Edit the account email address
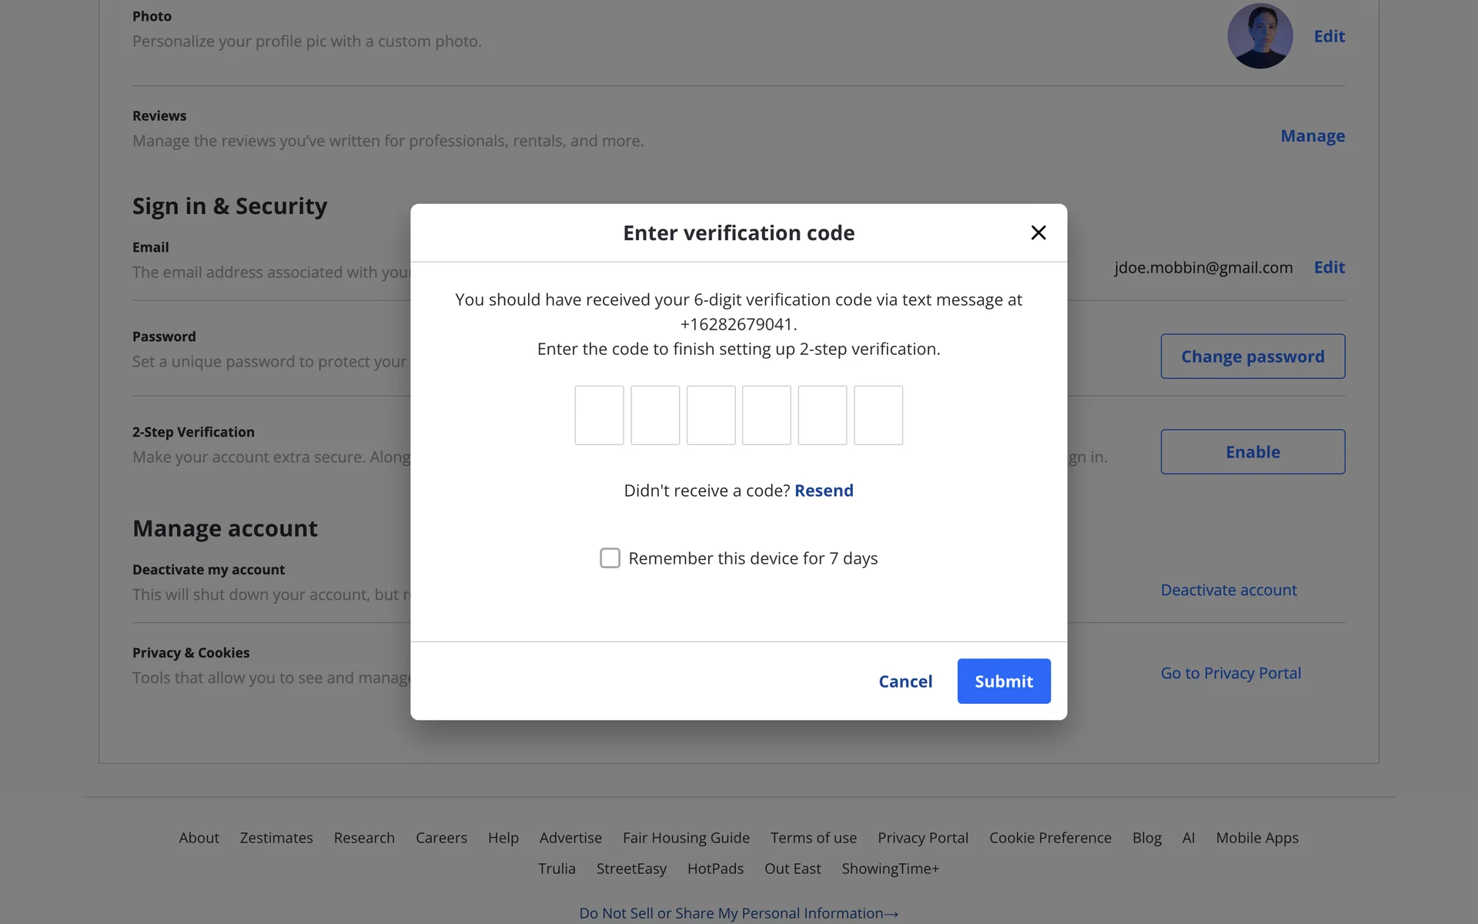Screen dimensions: 1478x924 pyautogui.click(x=1329, y=267)
